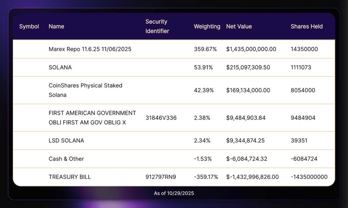
Task: Click CoinShares Physical Staked Solana name
Action: click(x=85, y=90)
